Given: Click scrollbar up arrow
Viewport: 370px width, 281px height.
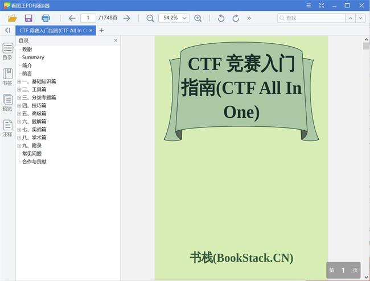Looking at the screenshot, I should (366, 39).
